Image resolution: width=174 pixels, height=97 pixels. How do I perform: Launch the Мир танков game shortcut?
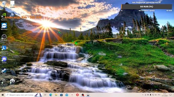pyautogui.click(x=4, y=82)
